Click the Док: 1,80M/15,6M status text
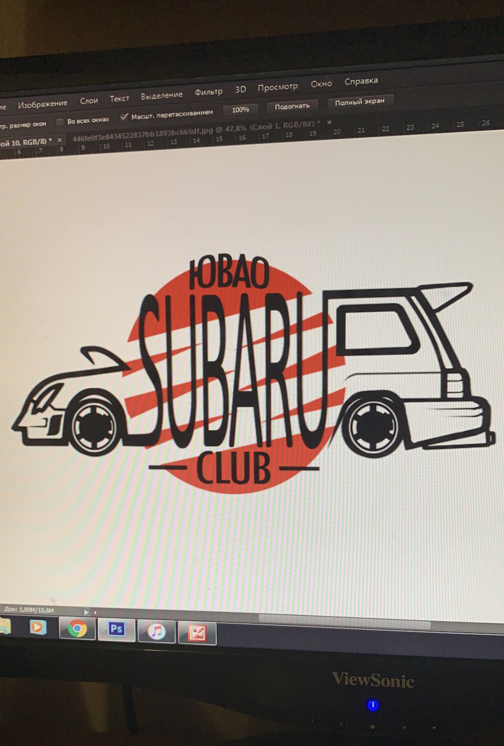Viewport: 504px width, 746px height. click(29, 609)
